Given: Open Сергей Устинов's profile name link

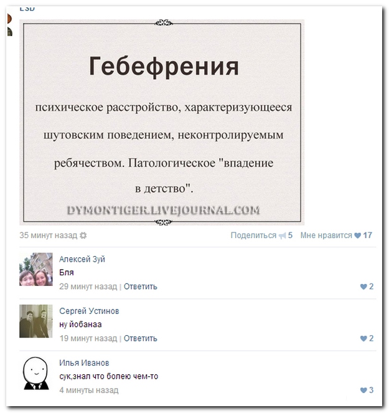Looking at the screenshot, I should pyautogui.click(x=89, y=311).
